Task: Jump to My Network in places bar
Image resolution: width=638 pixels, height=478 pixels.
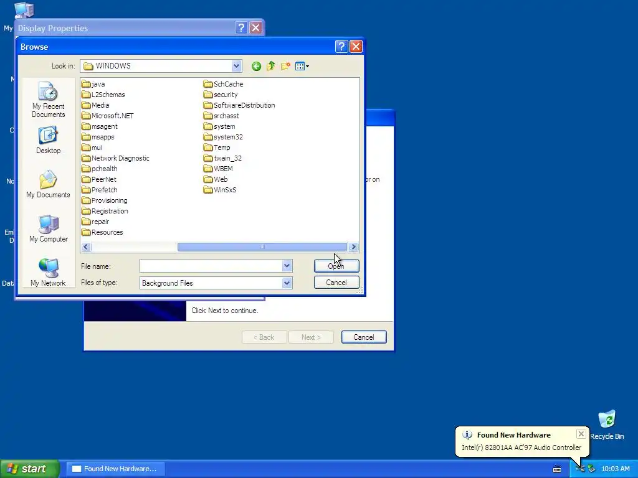Action: coord(48,273)
